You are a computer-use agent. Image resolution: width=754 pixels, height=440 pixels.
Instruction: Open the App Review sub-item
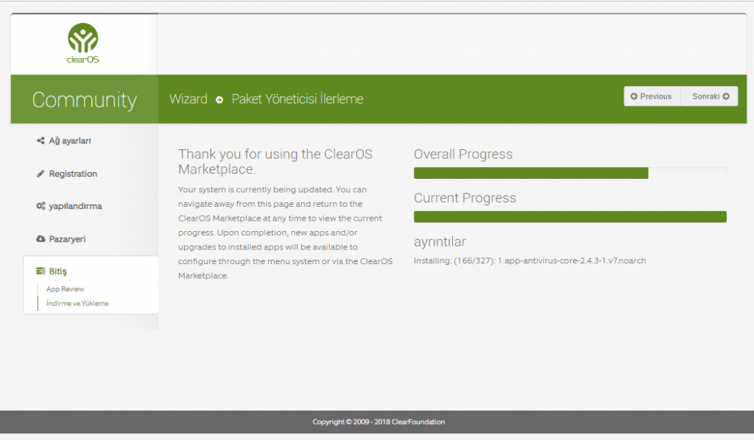pos(65,289)
